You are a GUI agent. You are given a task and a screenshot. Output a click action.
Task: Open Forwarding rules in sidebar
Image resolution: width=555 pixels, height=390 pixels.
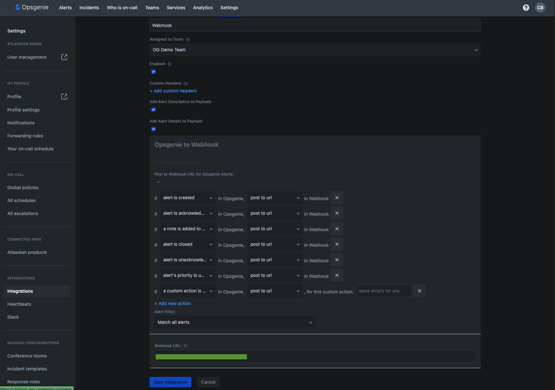pos(25,136)
